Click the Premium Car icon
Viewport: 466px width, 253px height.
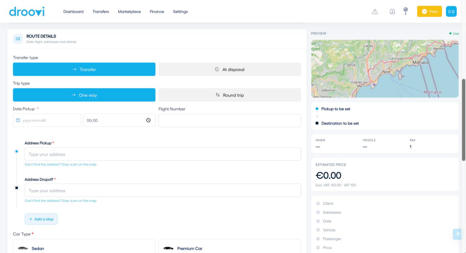pyautogui.click(x=168, y=248)
